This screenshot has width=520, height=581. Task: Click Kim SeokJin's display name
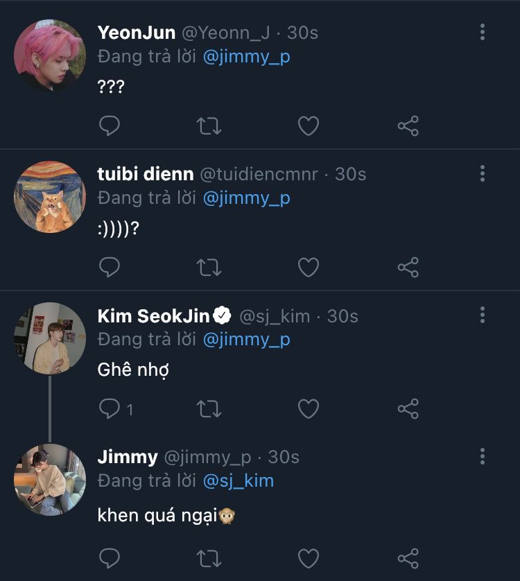click(x=154, y=316)
